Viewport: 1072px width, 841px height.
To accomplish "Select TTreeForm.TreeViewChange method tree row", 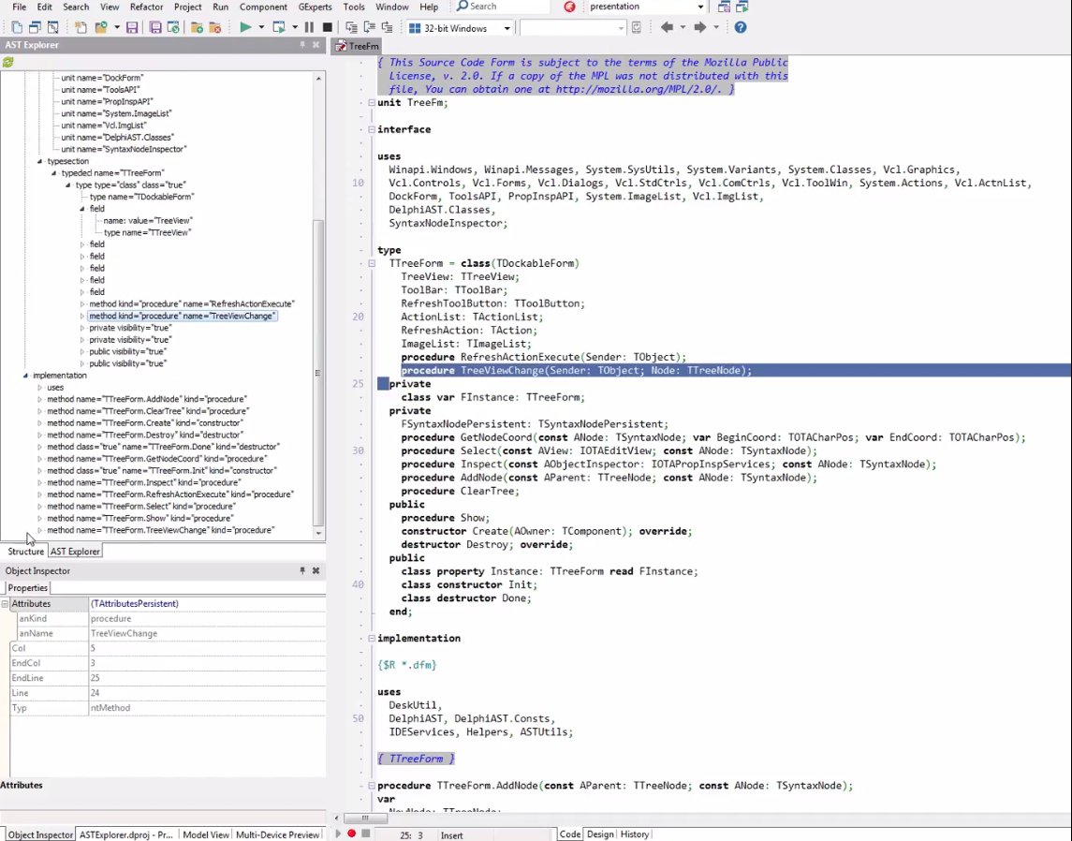I will 161,531.
